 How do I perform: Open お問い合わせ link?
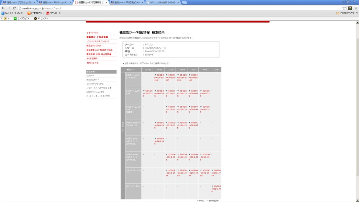point(93,63)
